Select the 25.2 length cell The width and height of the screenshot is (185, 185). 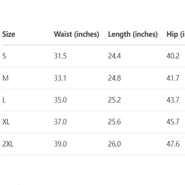(114, 100)
